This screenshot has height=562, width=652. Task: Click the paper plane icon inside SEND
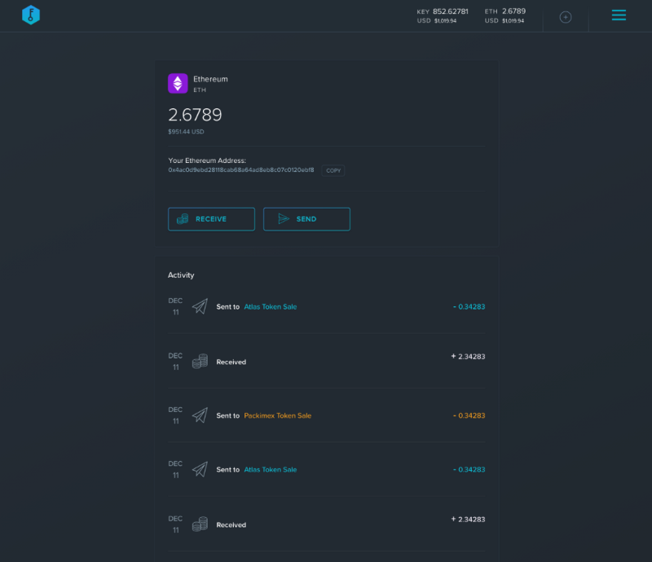[x=284, y=218]
